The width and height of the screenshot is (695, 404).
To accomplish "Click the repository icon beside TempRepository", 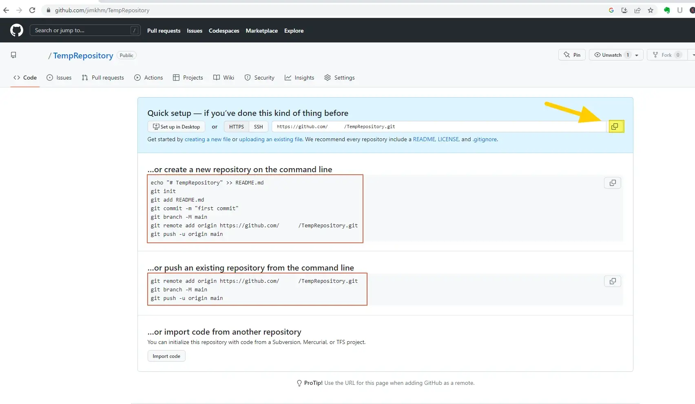I will pos(13,55).
